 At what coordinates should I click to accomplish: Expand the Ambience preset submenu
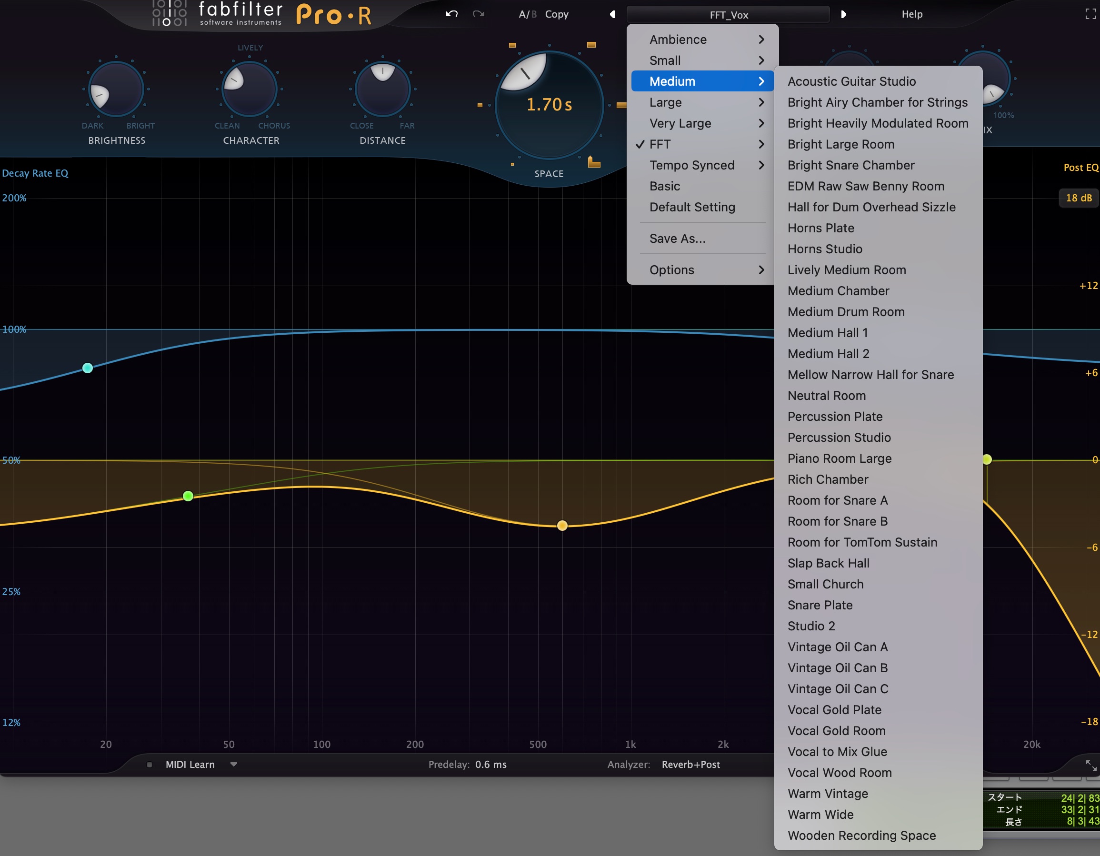[x=702, y=39]
